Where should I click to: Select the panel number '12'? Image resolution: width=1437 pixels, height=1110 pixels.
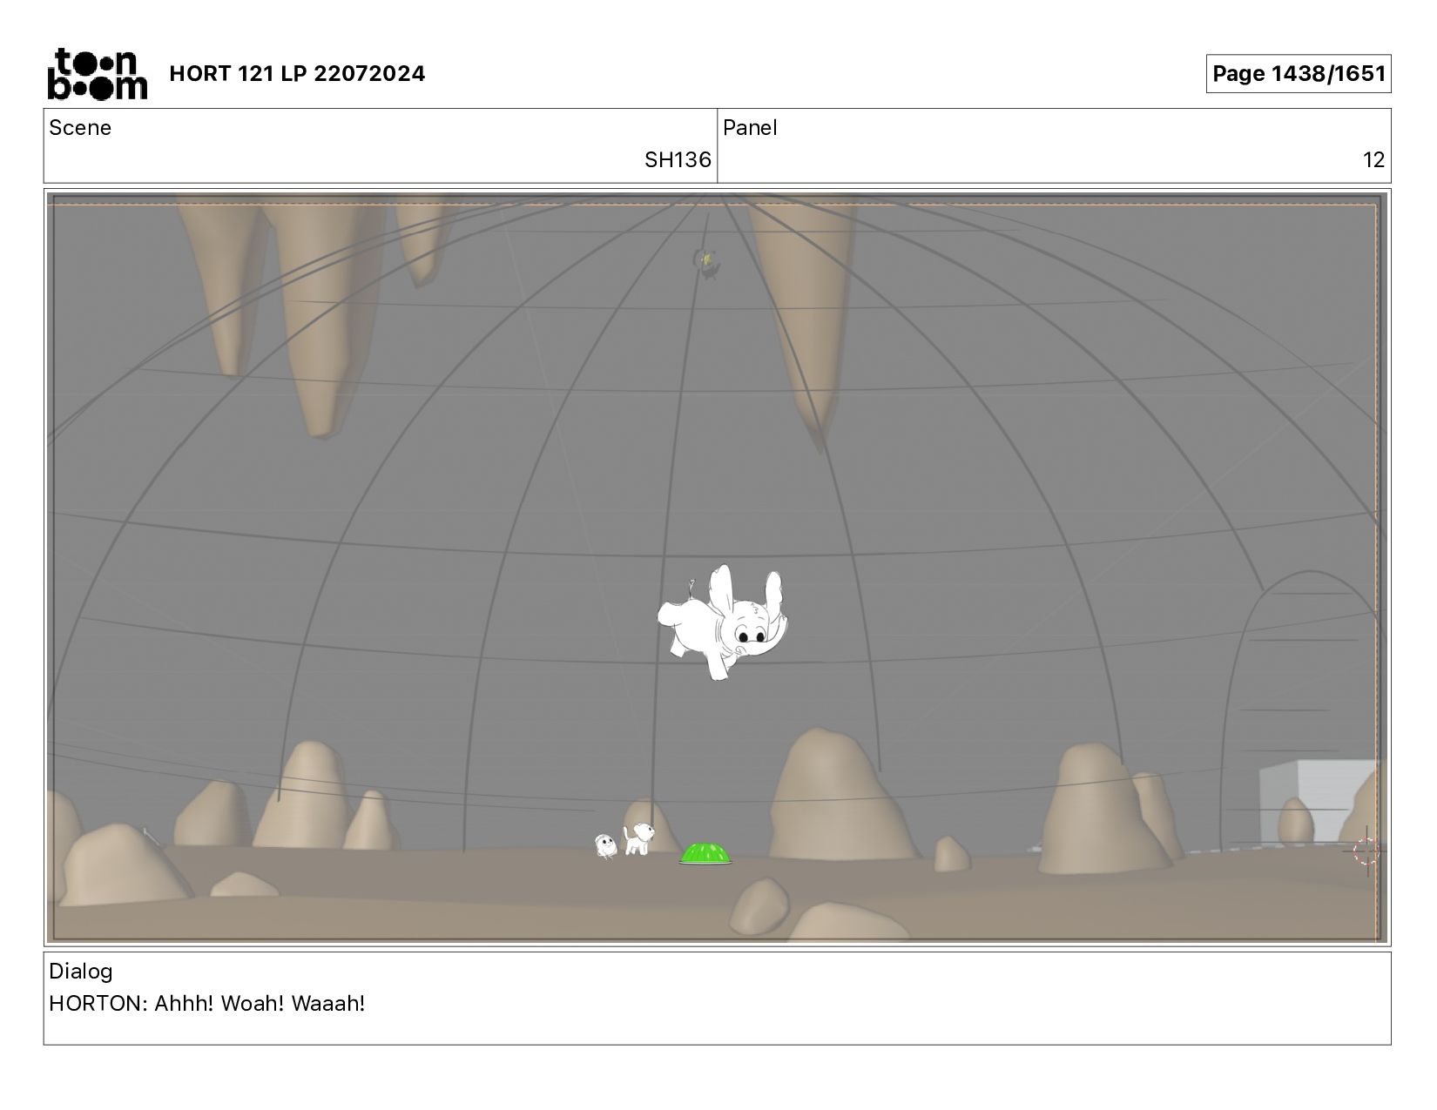coord(1373,160)
